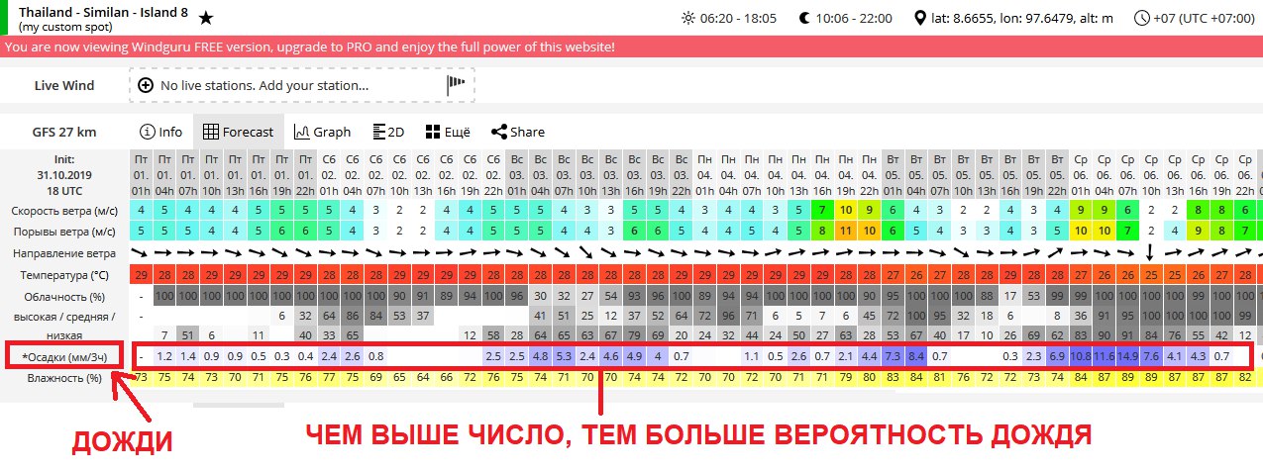Click the Init 31.10.2019 18 UTC text
This screenshot has height=471, width=1263.
pyautogui.click(x=64, y=173)
